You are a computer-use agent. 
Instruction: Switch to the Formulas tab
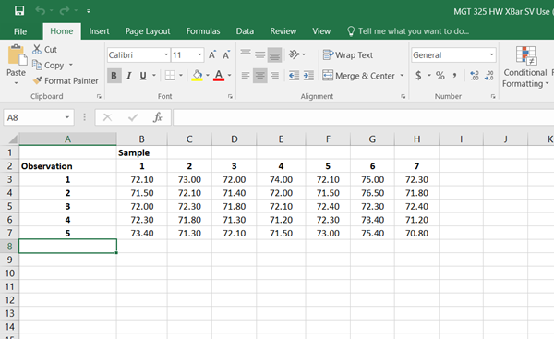[203, 31]
